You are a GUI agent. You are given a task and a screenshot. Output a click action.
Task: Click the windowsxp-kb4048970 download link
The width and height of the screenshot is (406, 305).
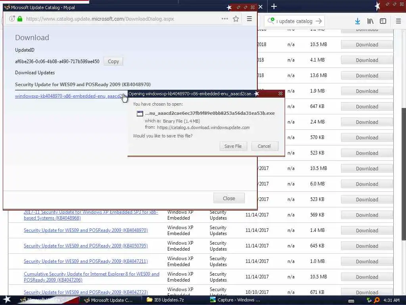[x=69, y=96]
